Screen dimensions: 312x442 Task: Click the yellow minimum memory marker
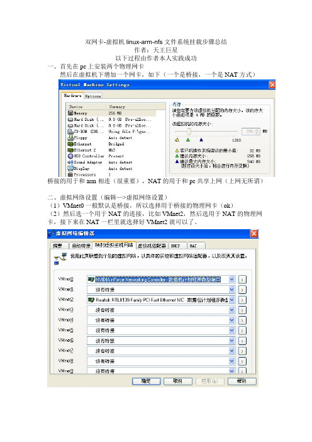[177, 140]
